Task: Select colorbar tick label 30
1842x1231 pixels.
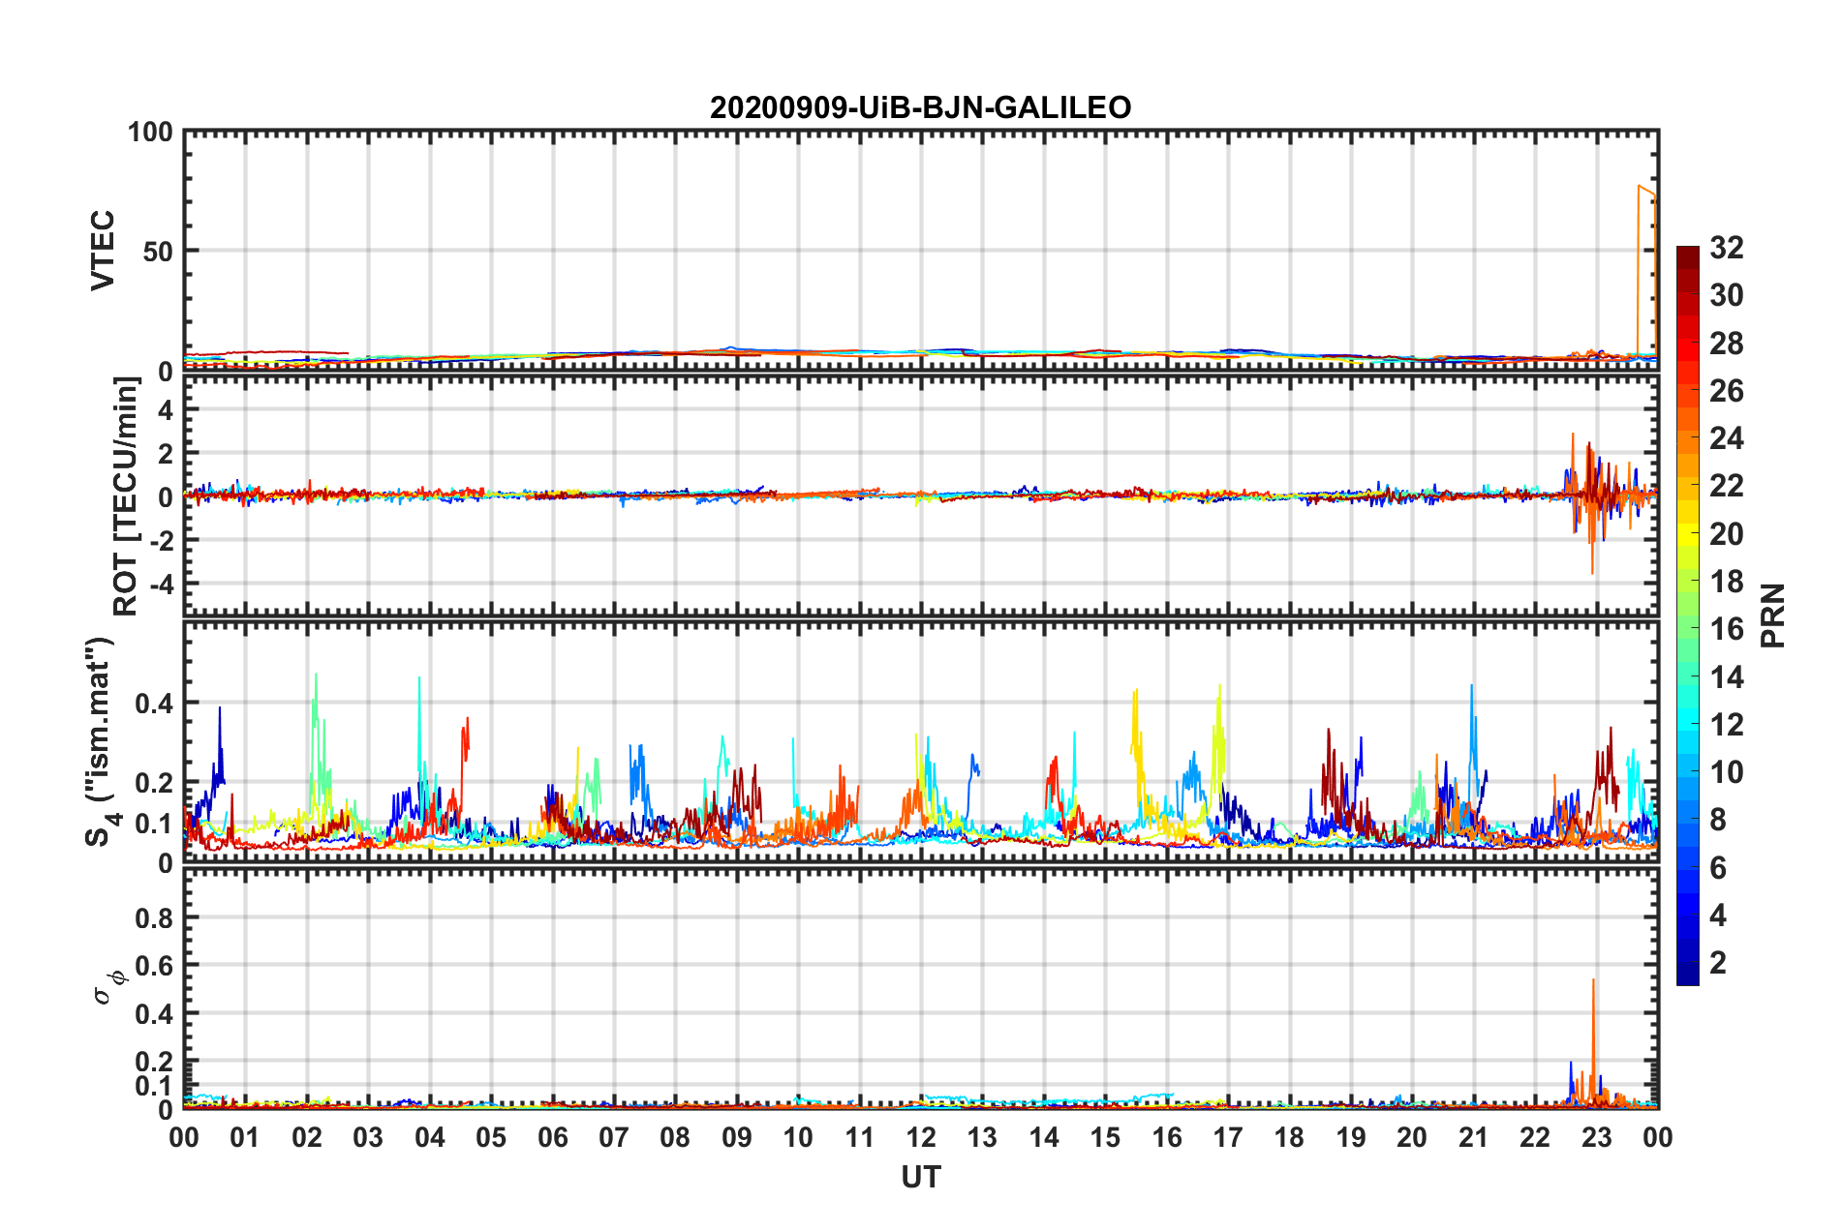Action: 1726,295
